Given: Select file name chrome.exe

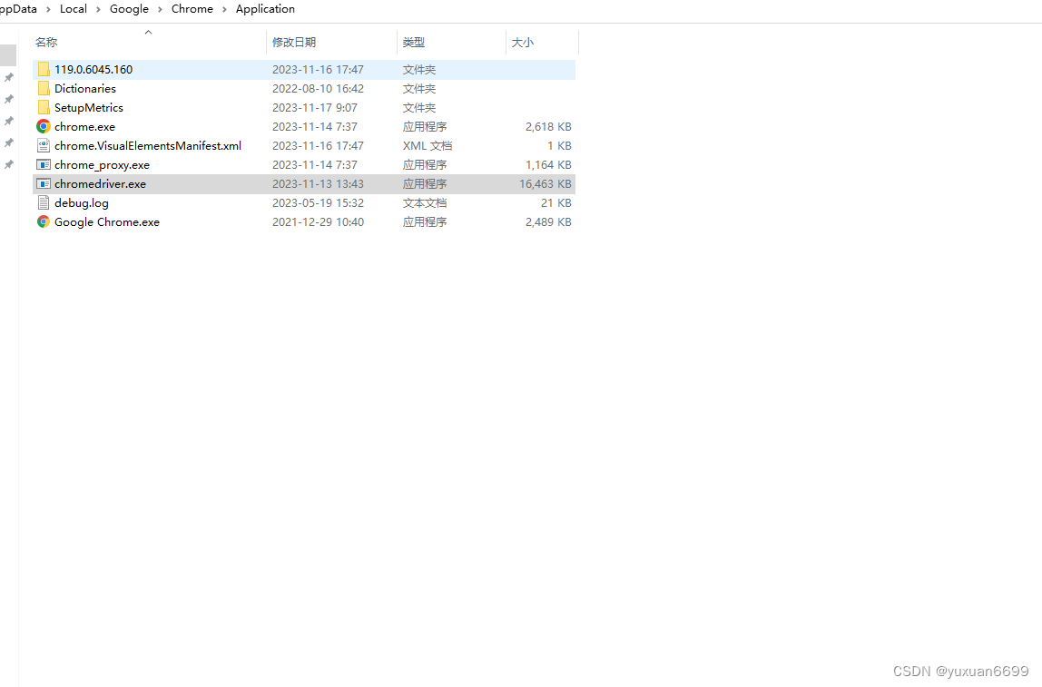Looking at the screenshot, I should click(84, 127).
